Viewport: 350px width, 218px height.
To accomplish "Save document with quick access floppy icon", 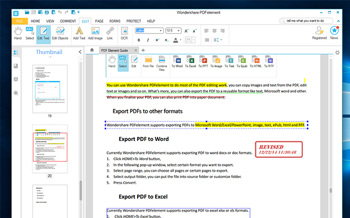I will point(34,12).
